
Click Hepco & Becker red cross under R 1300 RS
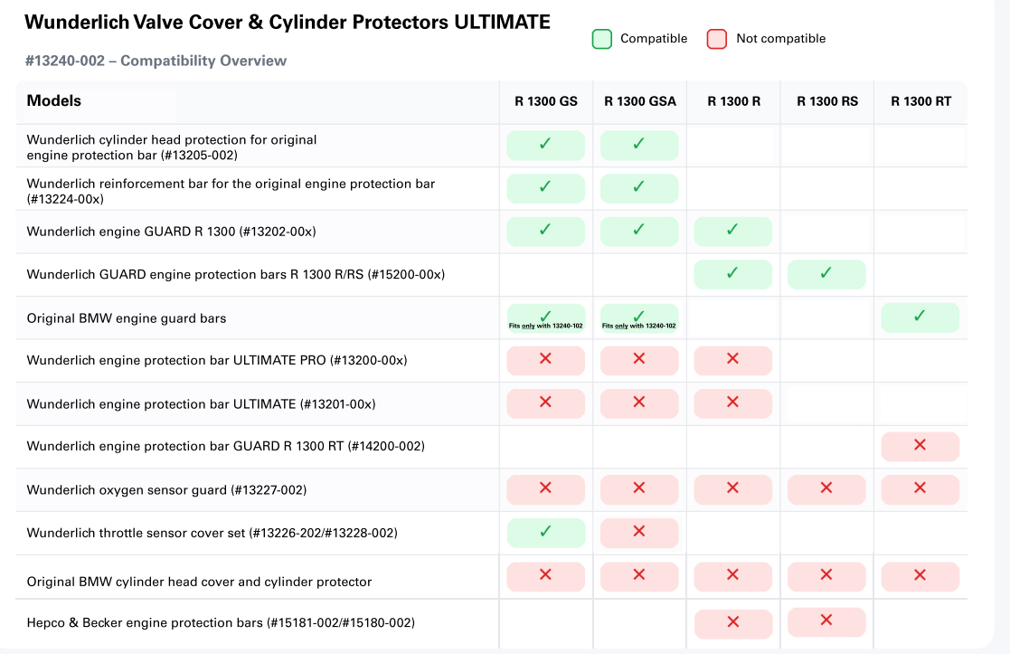tap(826, 621)
